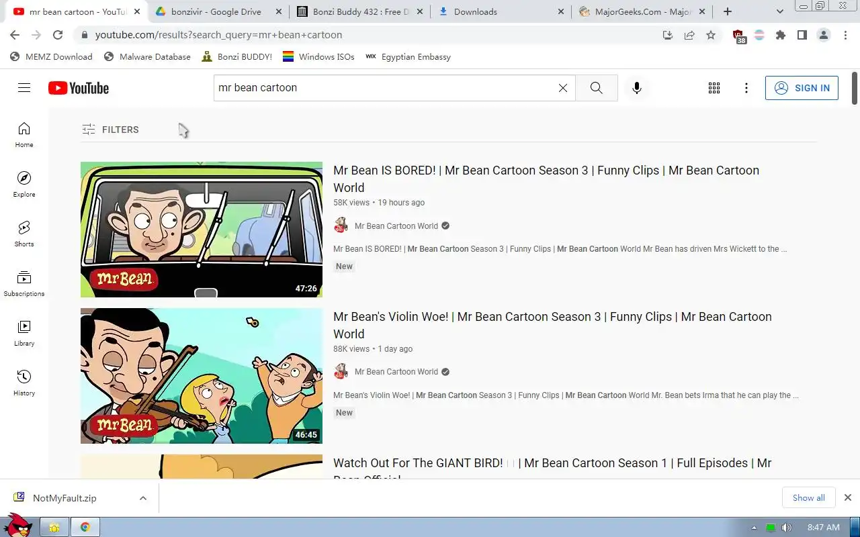Open the Chrome icon in the taskbar

(85, 527)
